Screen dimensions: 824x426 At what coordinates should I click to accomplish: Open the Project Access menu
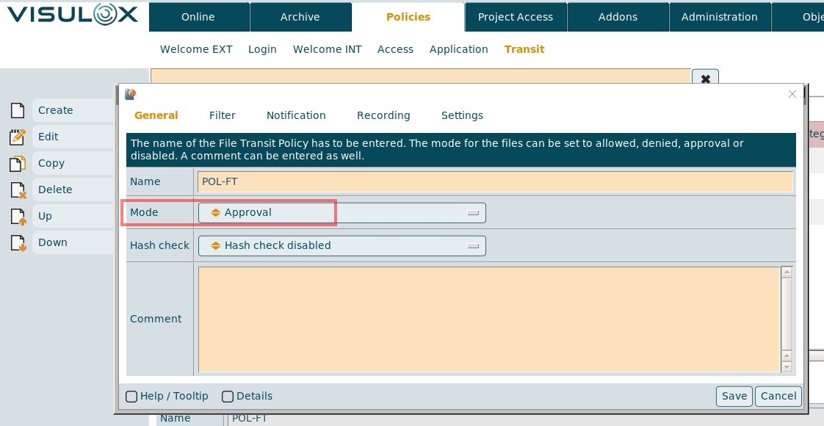point(515,17)
